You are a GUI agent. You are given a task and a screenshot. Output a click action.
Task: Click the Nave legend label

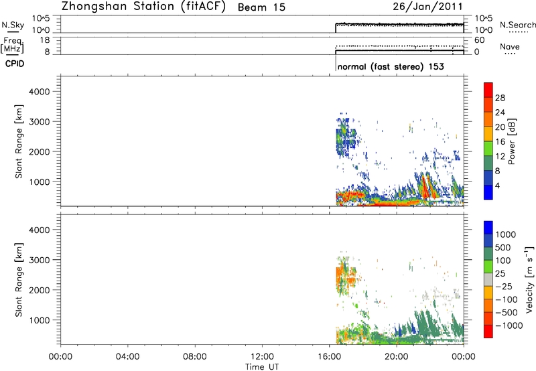point(509,47)
